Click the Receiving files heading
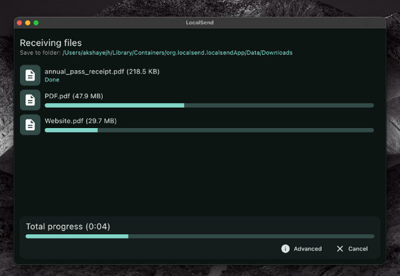 pos(51,43)
